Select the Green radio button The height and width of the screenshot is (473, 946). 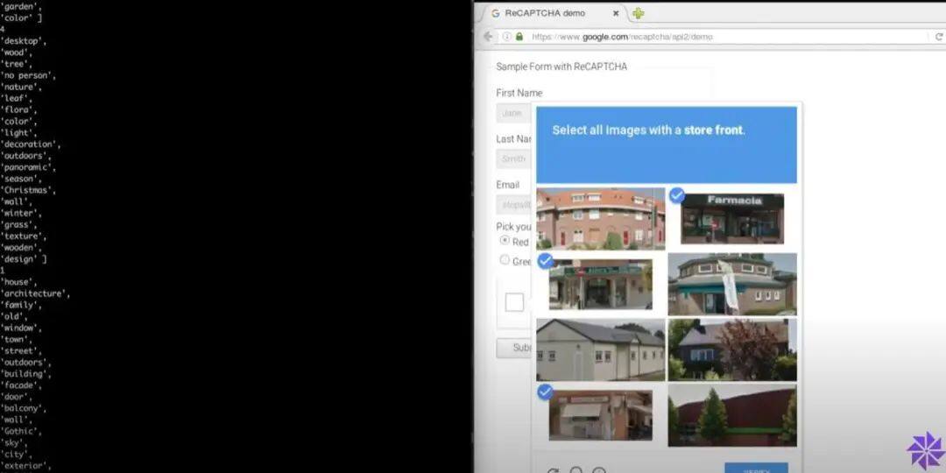coord(505,260)
